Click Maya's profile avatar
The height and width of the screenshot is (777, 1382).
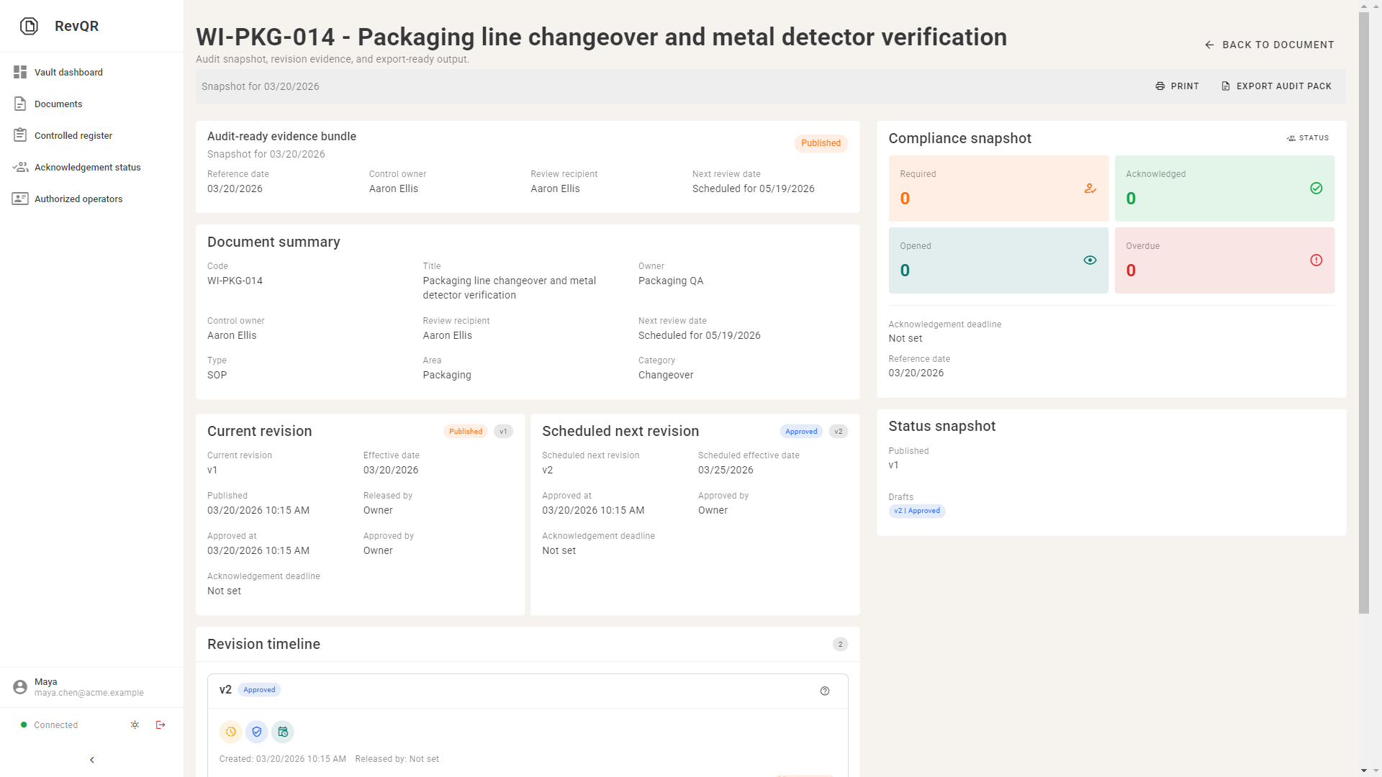coord(20,687)
